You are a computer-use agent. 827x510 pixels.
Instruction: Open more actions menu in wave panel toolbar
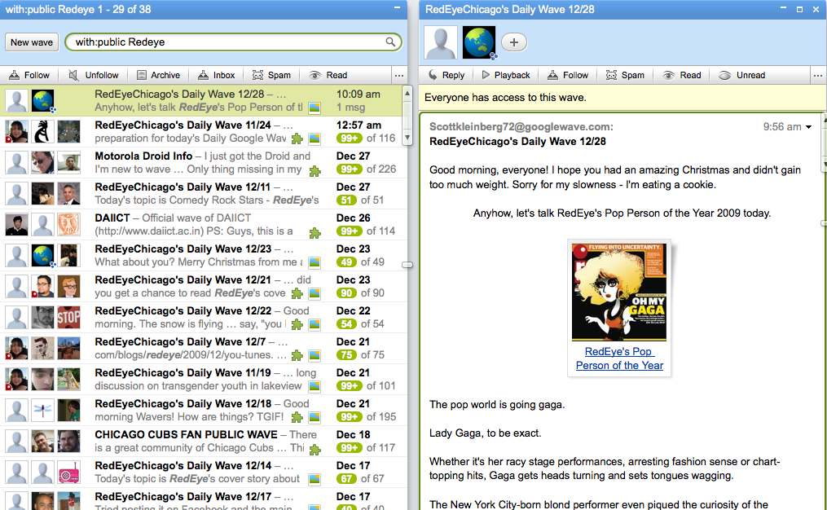point(818,76)
